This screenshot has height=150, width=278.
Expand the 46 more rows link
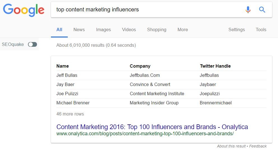tap(70, 114)
